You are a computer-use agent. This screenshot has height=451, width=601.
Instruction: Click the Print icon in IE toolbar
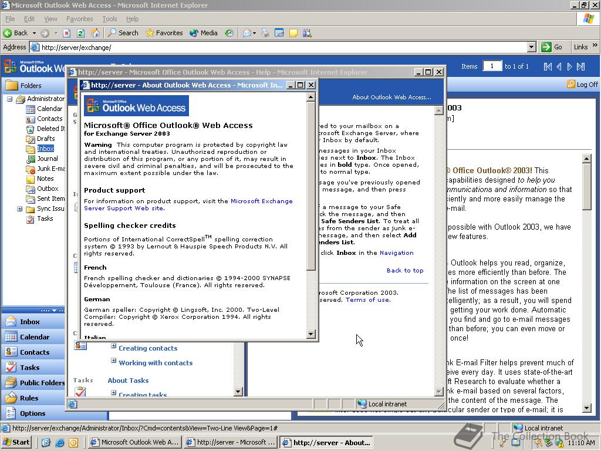pyautogui.click(x=265, y=33)
